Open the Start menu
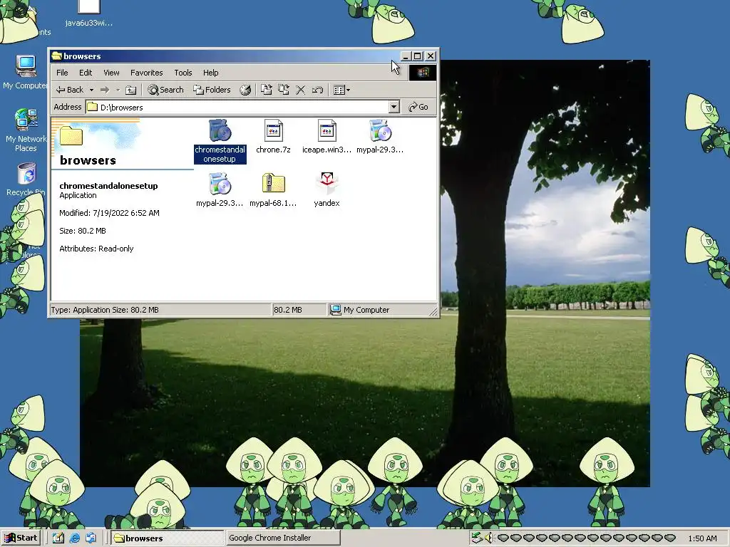The image size is (730, 547). click(21, 538)
